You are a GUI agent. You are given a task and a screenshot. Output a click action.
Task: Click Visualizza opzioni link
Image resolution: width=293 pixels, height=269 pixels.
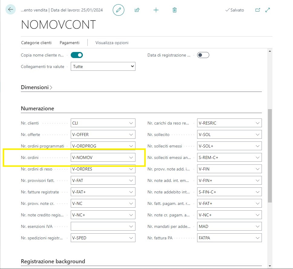tap(112, 43)
